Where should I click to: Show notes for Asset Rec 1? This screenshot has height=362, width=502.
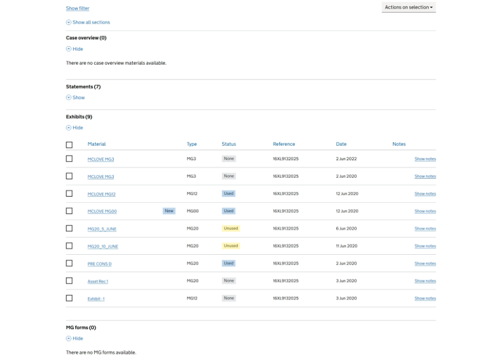(425, 281)
